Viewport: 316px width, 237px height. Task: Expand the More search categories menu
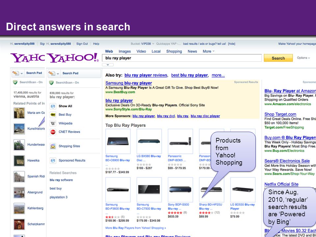[209, 51]
